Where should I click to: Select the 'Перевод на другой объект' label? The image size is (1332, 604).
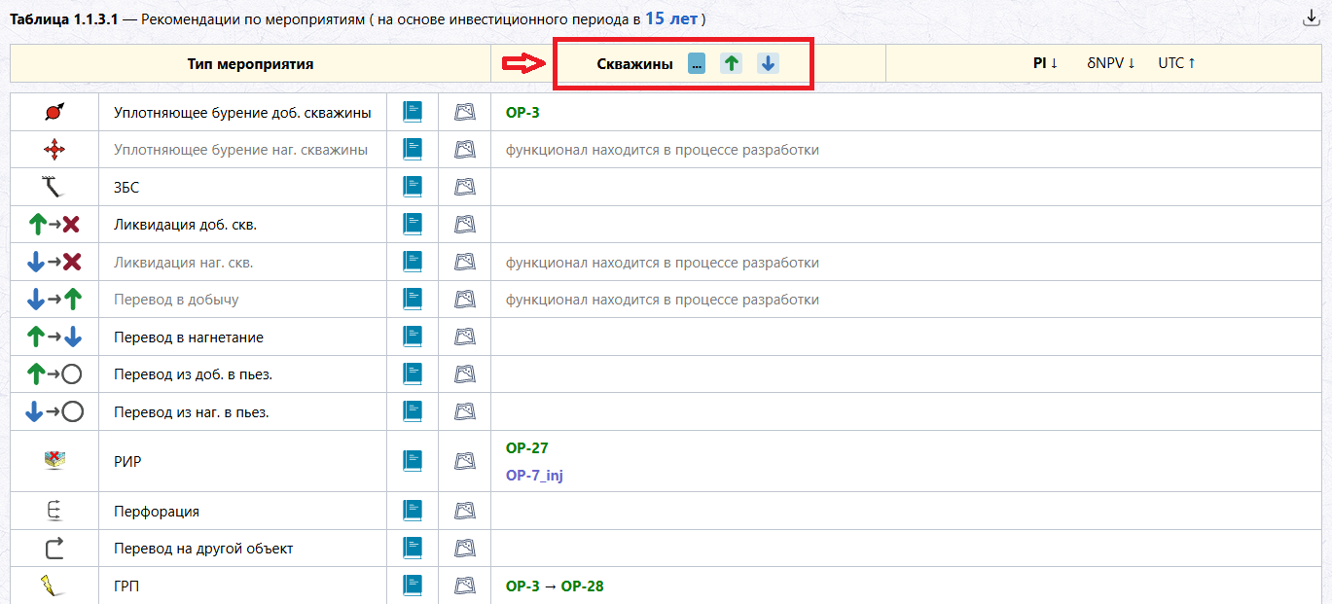203,549
